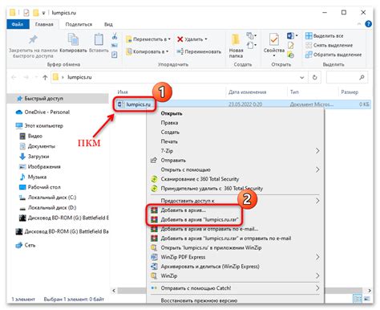Image resolution: width=380 pixels, height=310 pixels.
Task: Open the Копировать в dropdown
Action: coord(148,51)
